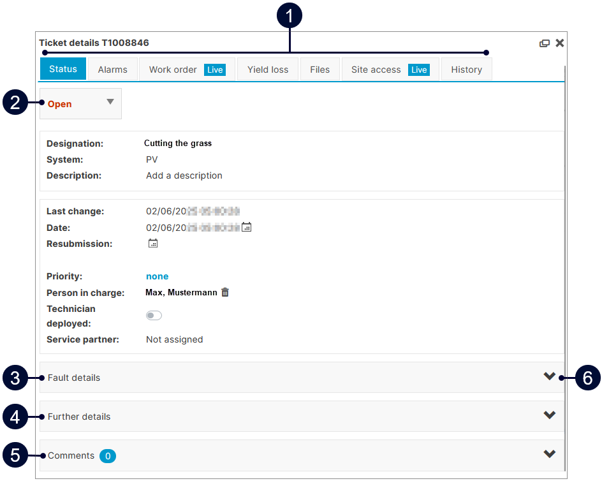Click the priority value 'none' link
This screenshot has height=495, width=602.
tap(157, 276)
